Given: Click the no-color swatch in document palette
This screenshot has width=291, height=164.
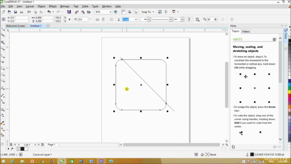Looking at the screenshot, I should 19,149.
